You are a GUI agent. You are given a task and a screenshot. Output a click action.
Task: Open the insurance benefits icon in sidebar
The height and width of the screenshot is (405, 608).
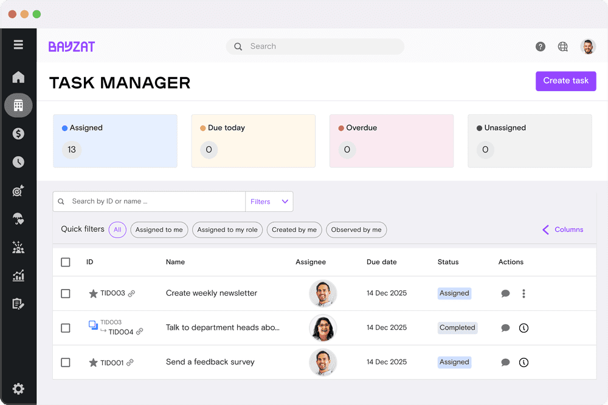(18, 219)
